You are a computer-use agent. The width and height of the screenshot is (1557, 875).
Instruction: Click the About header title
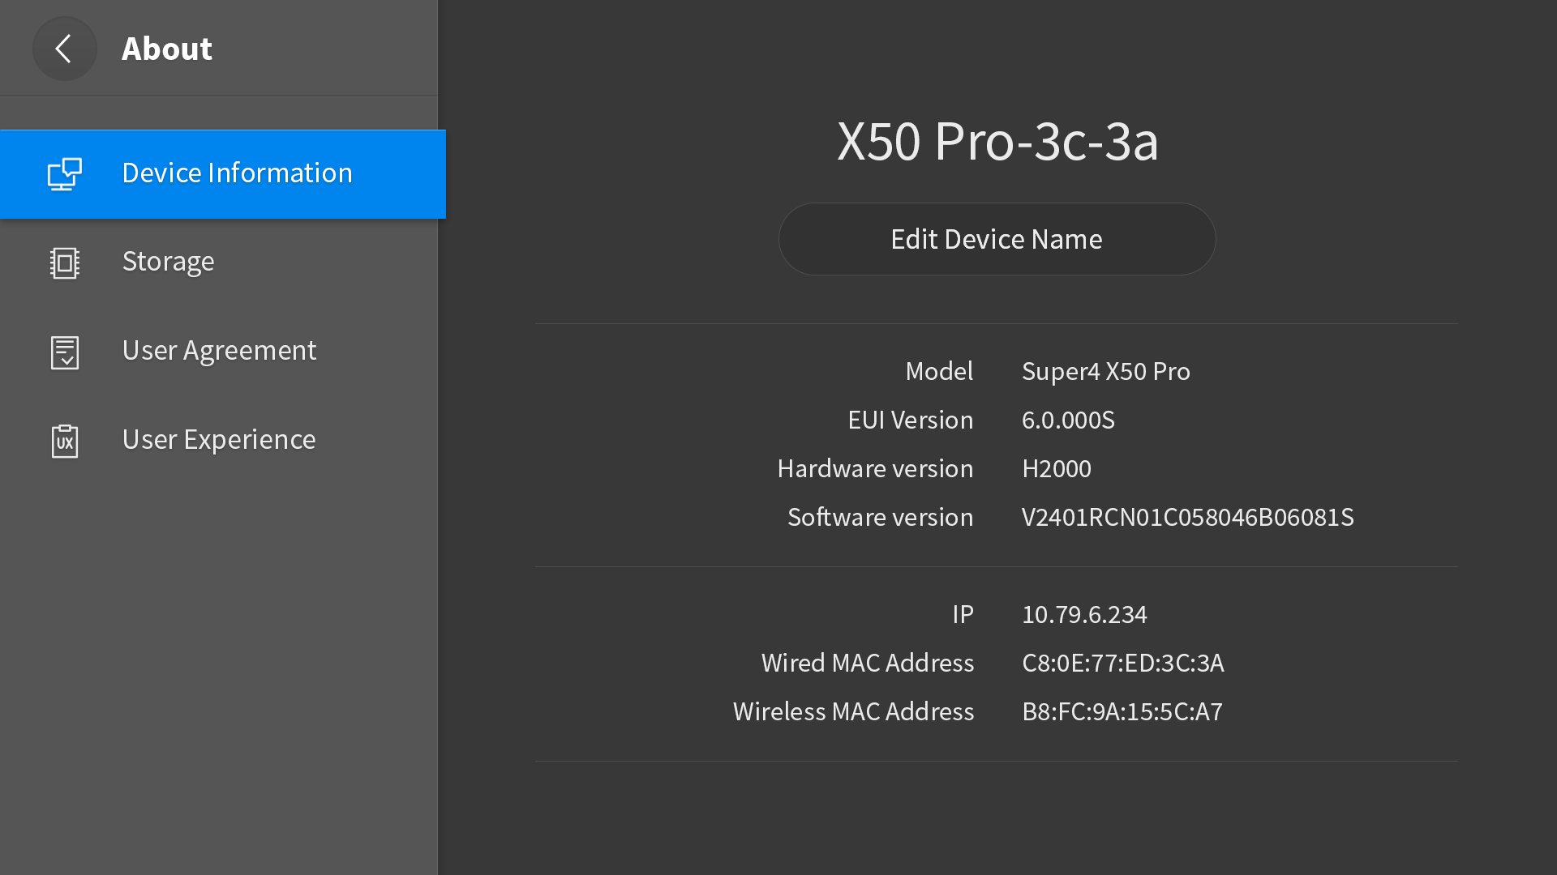pyautogui.click(x=167, y=49)
